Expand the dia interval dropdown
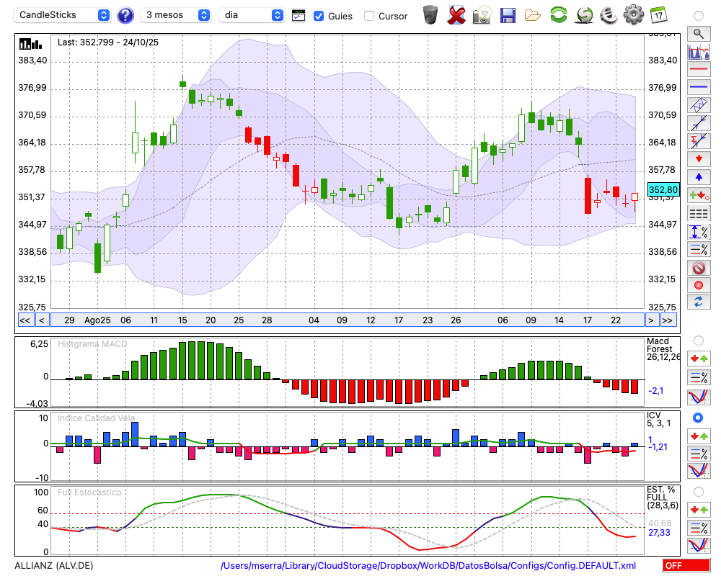This screenshot has width=721, height=576. (252, 15)
